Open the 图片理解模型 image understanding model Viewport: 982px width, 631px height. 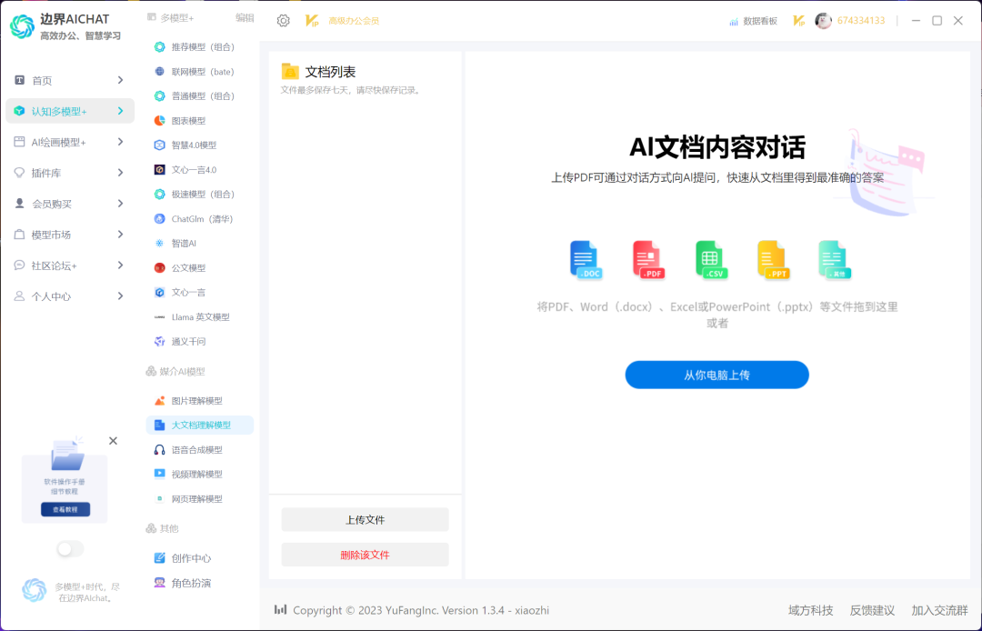[x=199, y=400]
